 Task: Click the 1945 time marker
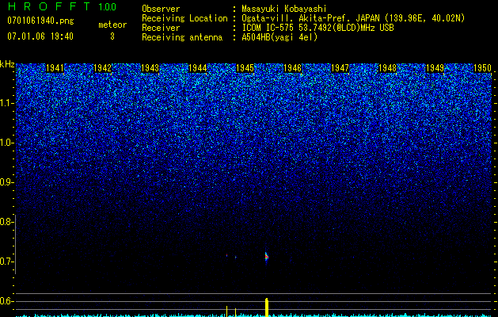[245, 68]
